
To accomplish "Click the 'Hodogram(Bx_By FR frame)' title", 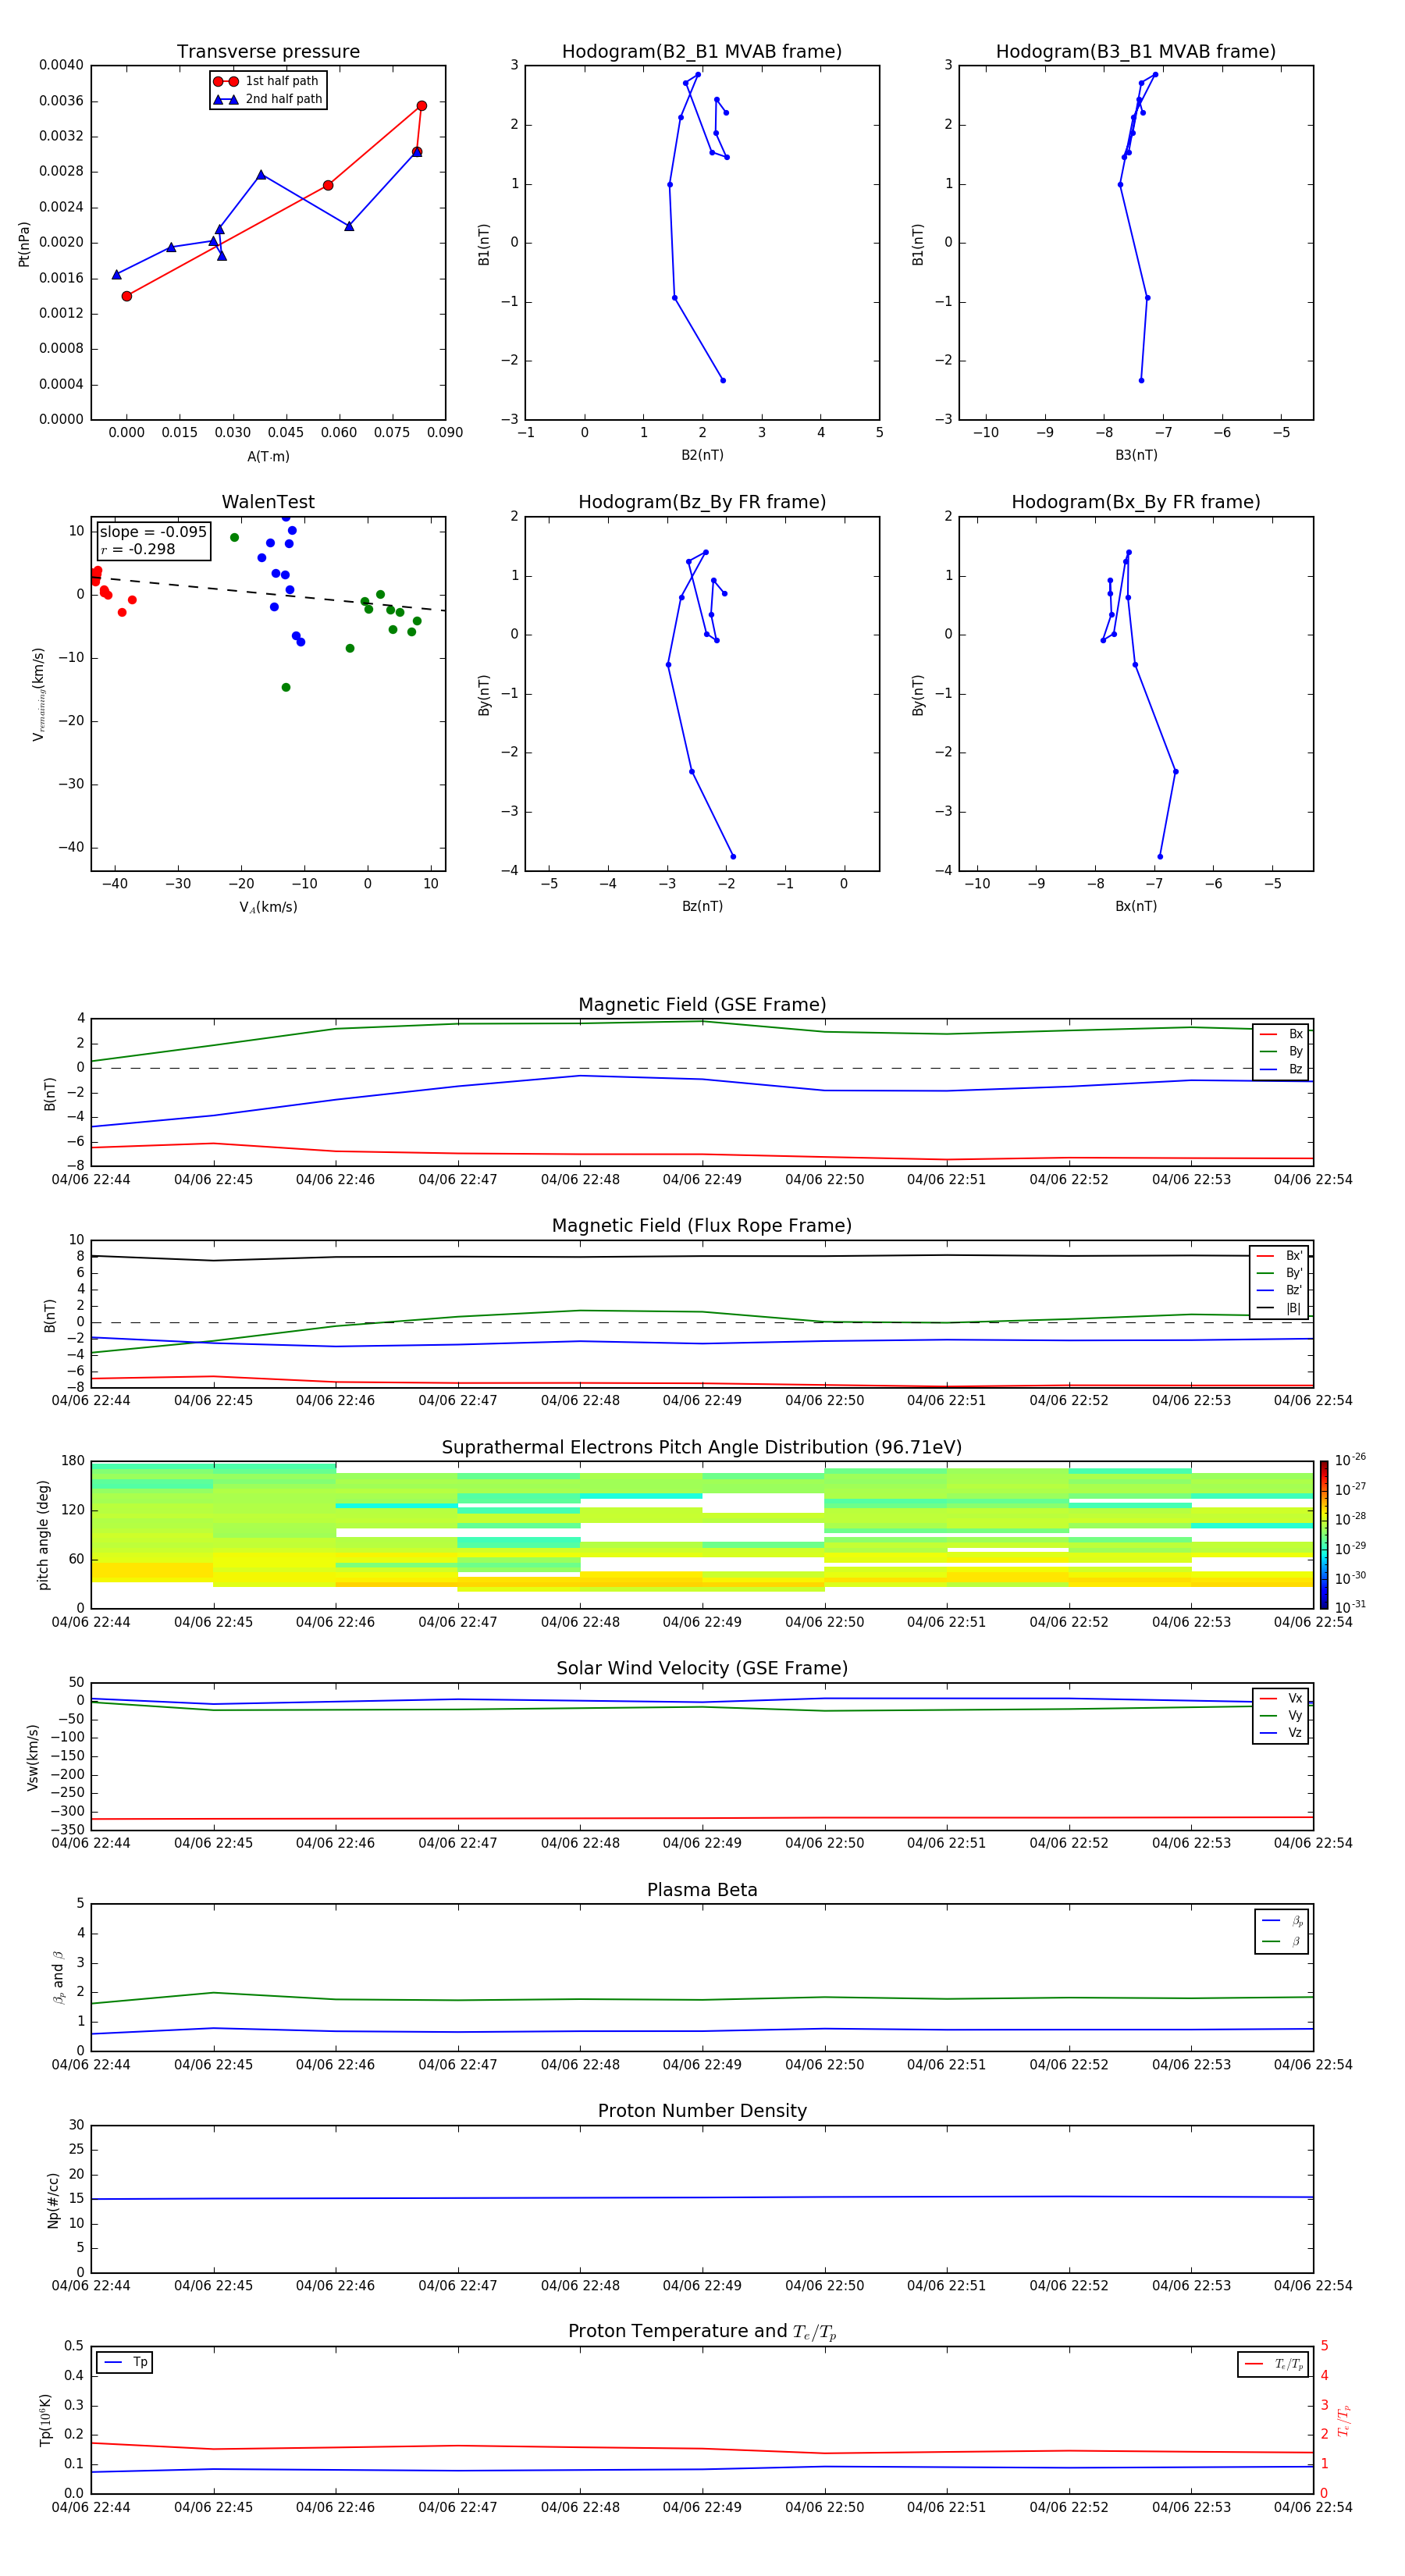I will [x=1136, y=502].
